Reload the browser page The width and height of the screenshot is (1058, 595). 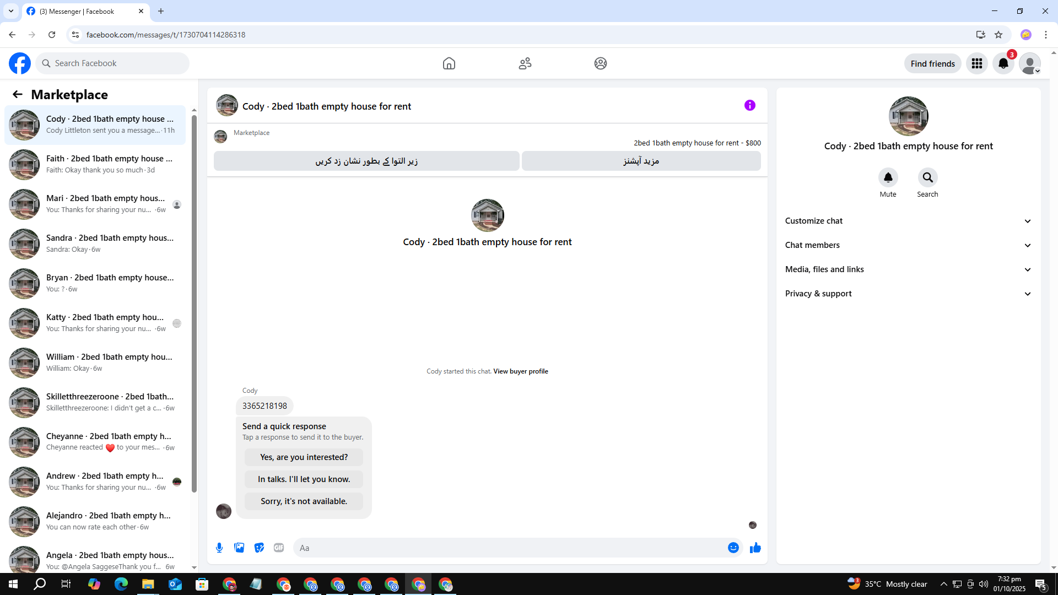52,35
